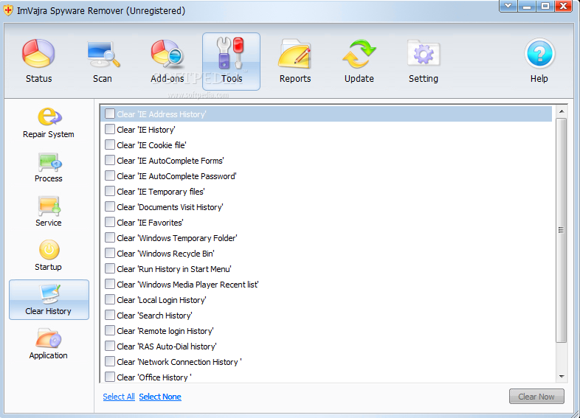Enable Clear 'IE Cookie file'
The image size is (580, 418).
109,144
